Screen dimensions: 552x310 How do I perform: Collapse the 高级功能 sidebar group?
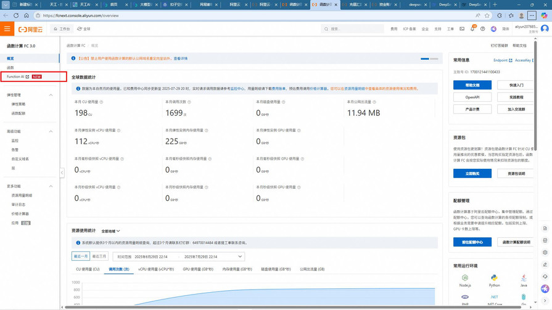click(x=51, y=131)
